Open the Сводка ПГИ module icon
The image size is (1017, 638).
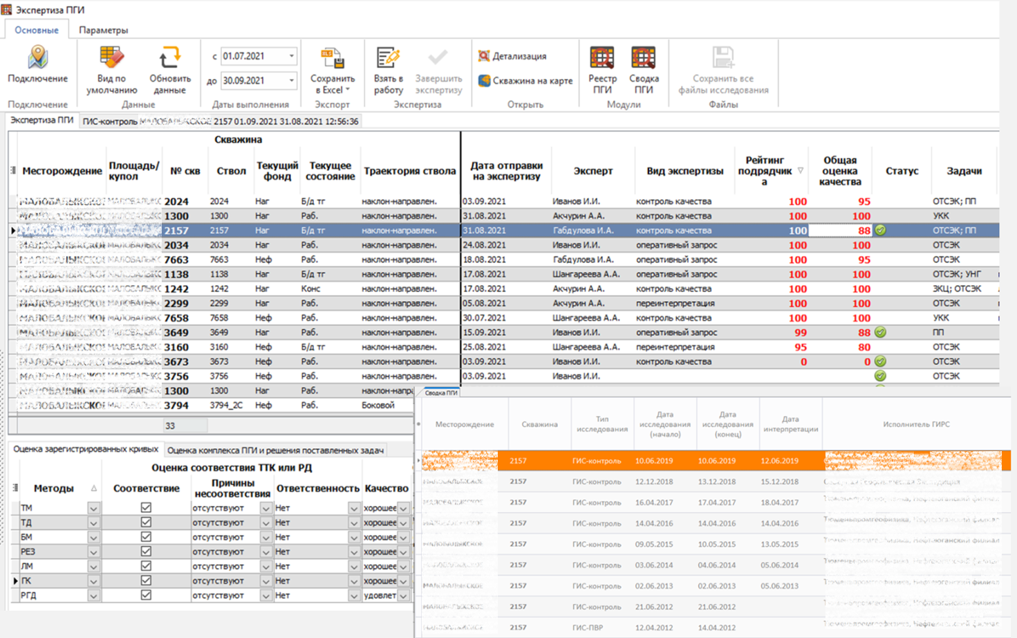pyautogui.click(x=643, y=58)
